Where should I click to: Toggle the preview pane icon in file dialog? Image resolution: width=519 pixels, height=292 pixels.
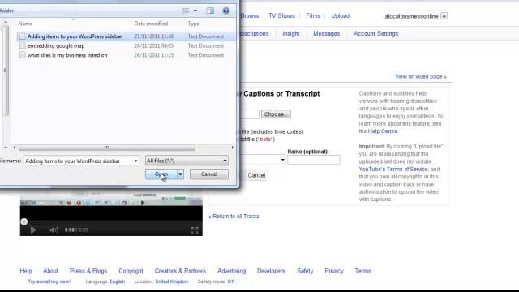(x=210, y=11)
